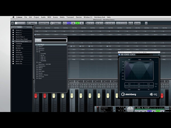
Task: Click the green Play button in bottom transport
Action: (x=158, y=111)
